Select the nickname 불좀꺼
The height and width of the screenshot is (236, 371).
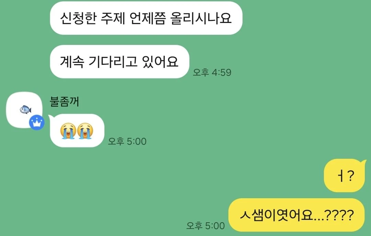pos(64,102)
